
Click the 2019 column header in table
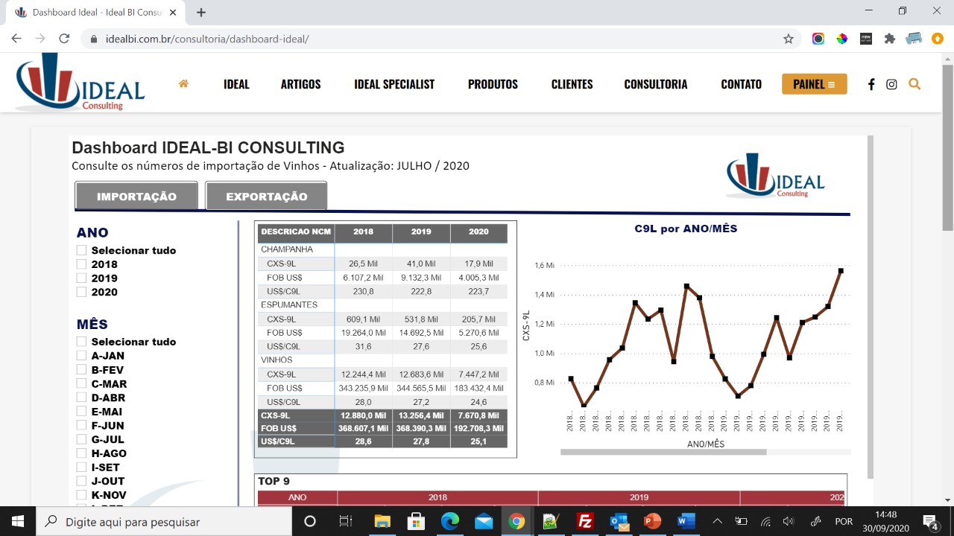[x=421, y=232]
